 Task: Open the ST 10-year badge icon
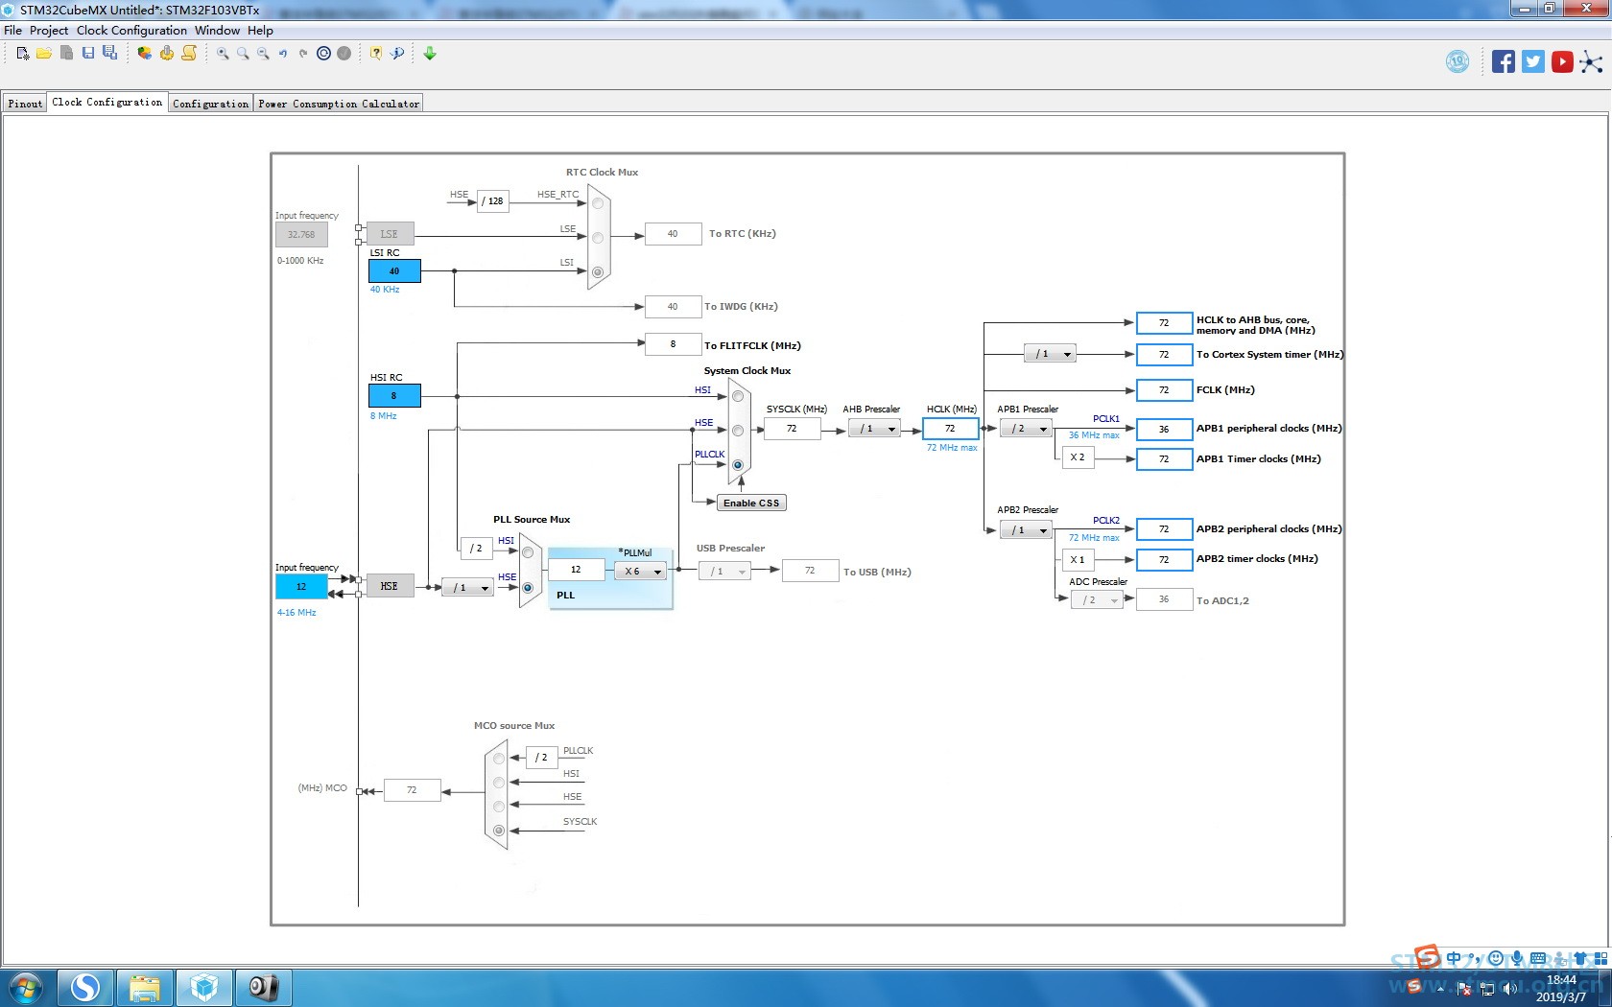[1458, 62]
